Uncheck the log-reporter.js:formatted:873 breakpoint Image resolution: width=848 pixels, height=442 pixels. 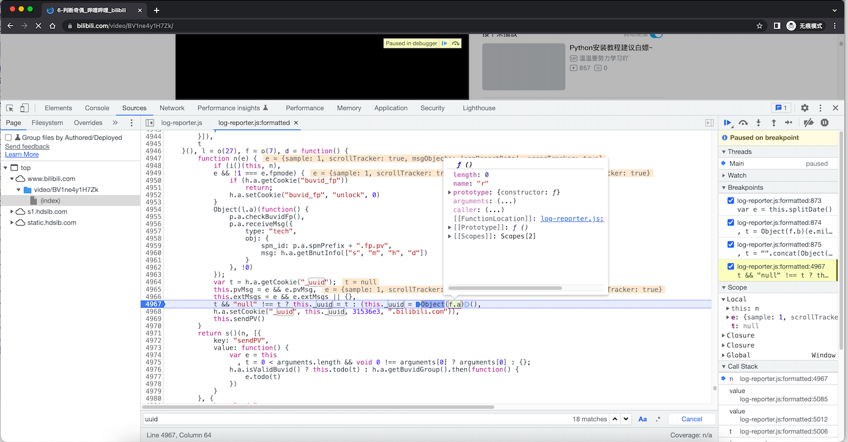point(731,201)
